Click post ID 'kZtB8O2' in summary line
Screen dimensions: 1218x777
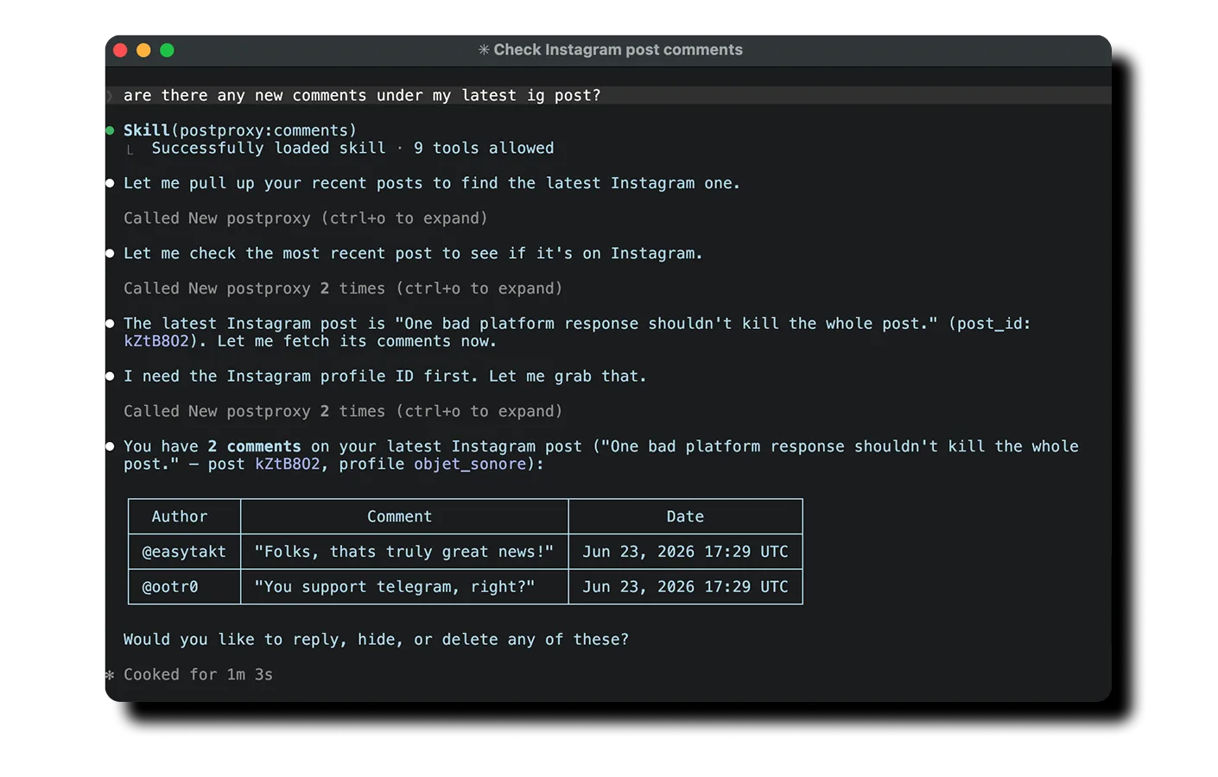(288, 464)
